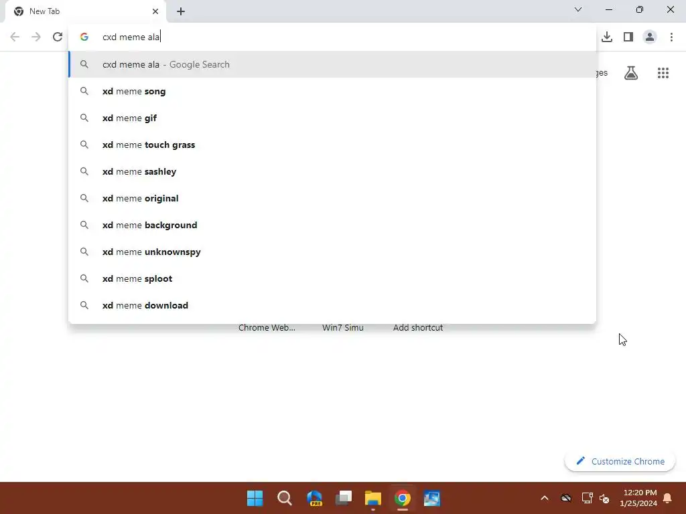
Task: Open a new tab with plus button
Action: coord(181,11)
